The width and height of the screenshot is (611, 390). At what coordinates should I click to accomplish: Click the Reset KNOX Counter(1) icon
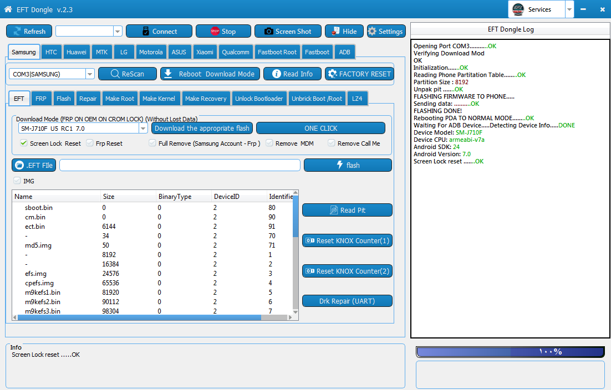point(310,240)
